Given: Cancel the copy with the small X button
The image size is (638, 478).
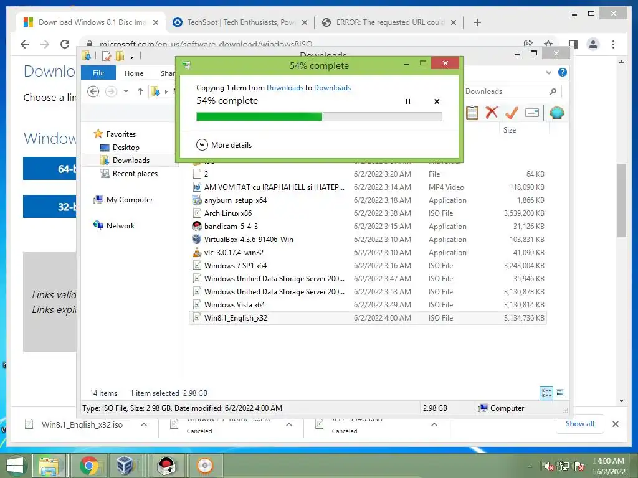Looking at the screenshot, I should click(437, 101).
